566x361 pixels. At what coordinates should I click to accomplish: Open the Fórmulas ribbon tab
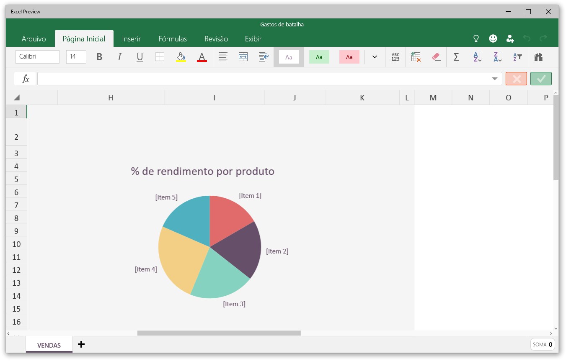(x=172, y=38)
